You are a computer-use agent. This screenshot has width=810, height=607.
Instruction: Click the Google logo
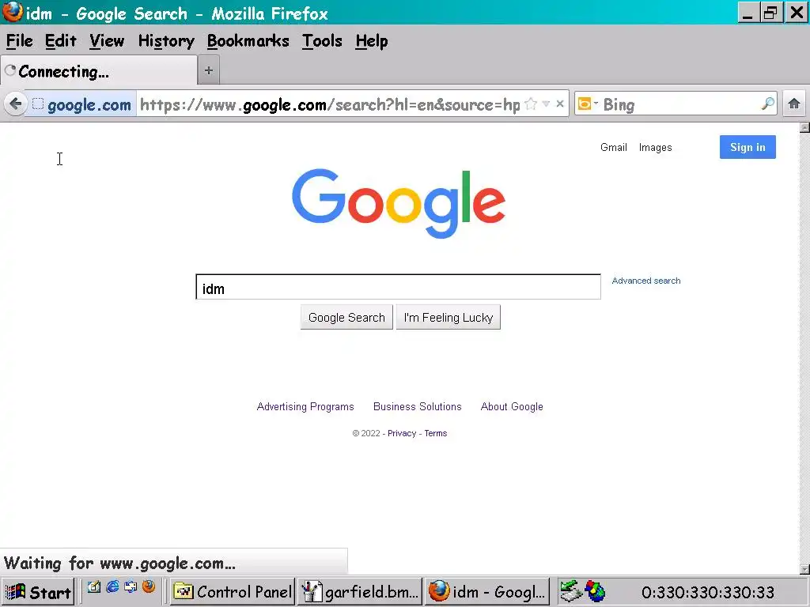[399, 203]
